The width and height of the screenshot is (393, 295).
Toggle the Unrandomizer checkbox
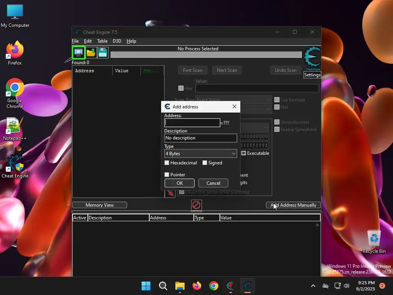point(277,122)
